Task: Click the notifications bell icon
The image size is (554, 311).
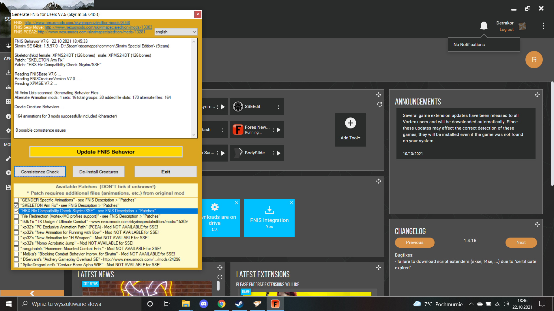Action: pos(484,26)
